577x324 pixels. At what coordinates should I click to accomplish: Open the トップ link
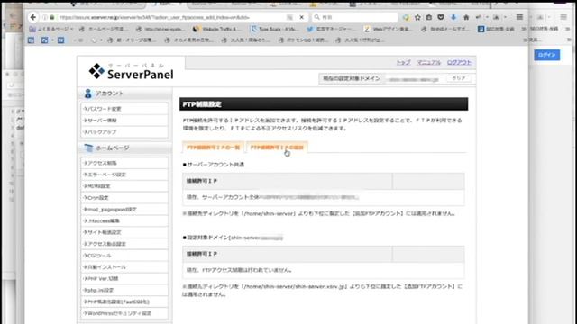click(x=403, y=62)
